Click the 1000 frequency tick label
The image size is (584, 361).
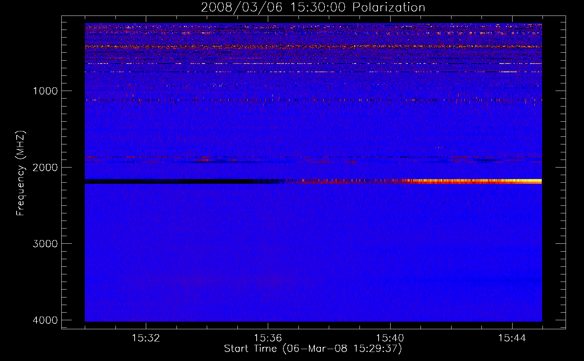(x=45, y=91)
